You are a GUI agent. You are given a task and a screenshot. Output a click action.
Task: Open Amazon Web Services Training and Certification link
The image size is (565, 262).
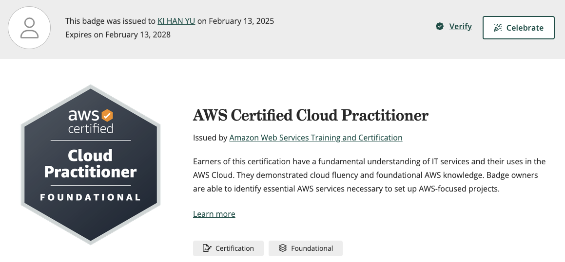tap(316, 138)
